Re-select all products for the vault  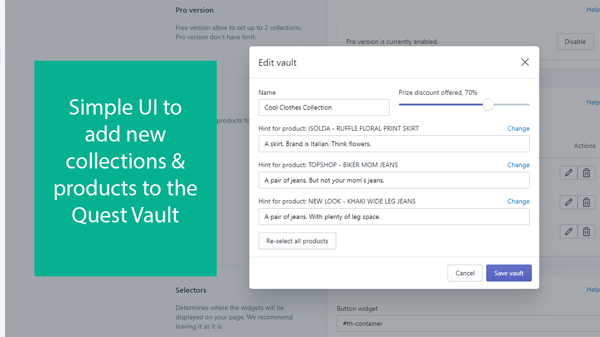coord(297,241)
